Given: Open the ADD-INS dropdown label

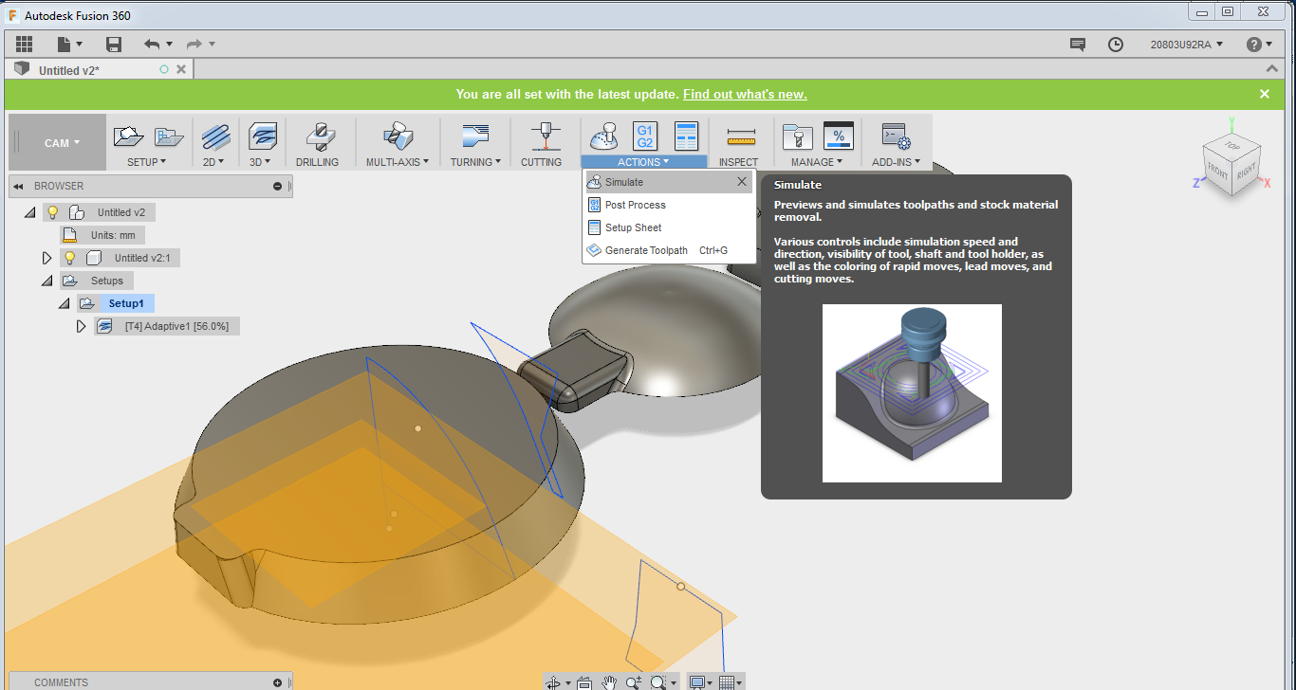Looking at the screenshot, I should click(x=897, y=162).
